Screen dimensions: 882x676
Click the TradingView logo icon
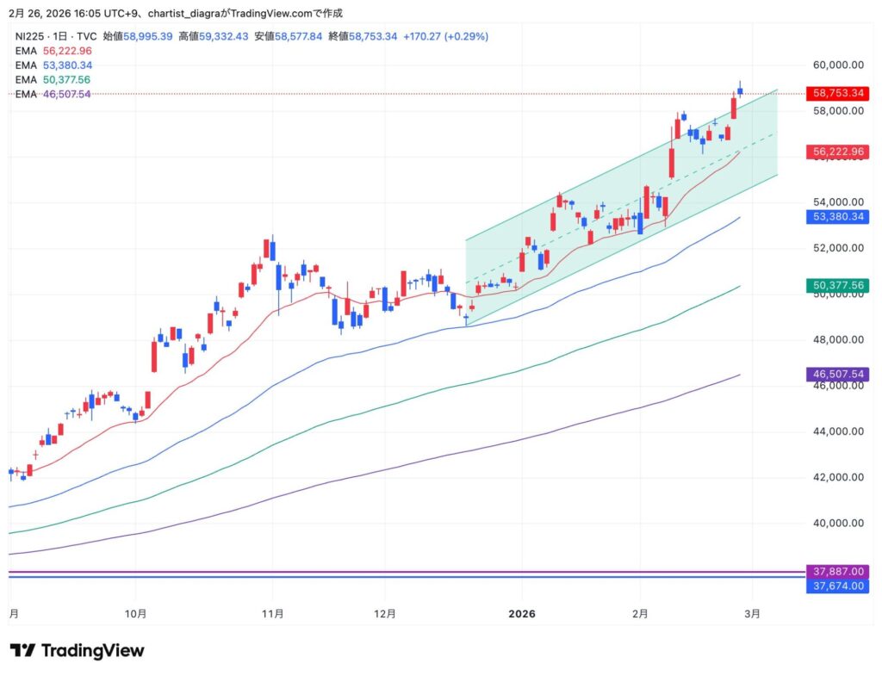pos(23,650)
